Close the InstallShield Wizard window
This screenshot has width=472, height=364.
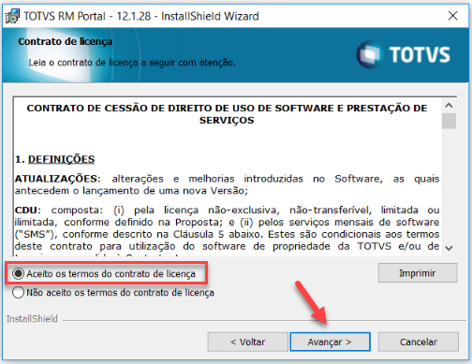coord(452,16)
